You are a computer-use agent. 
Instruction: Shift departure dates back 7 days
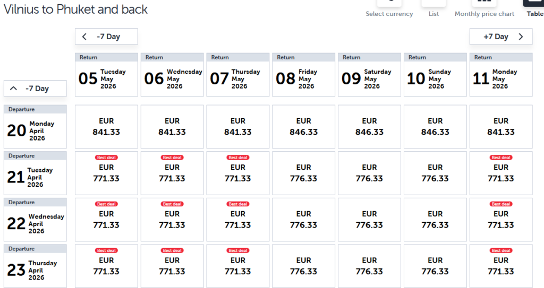coord(35,89)
